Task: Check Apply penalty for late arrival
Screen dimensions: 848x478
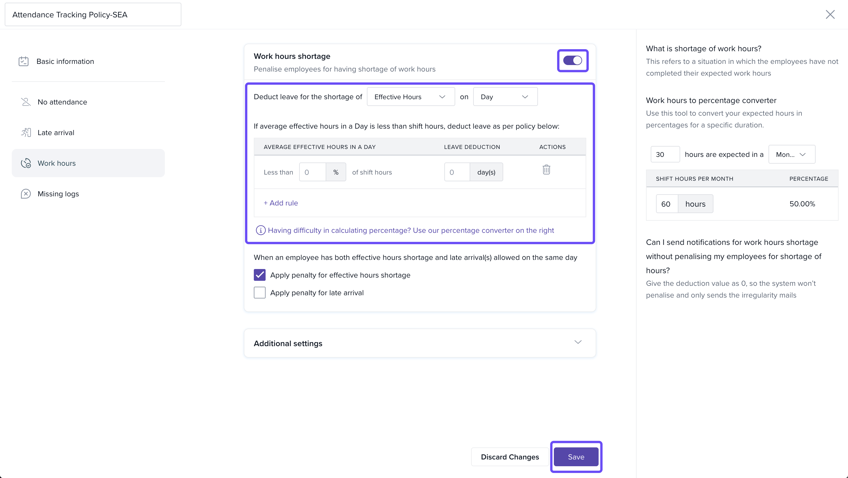Action: 259,293
